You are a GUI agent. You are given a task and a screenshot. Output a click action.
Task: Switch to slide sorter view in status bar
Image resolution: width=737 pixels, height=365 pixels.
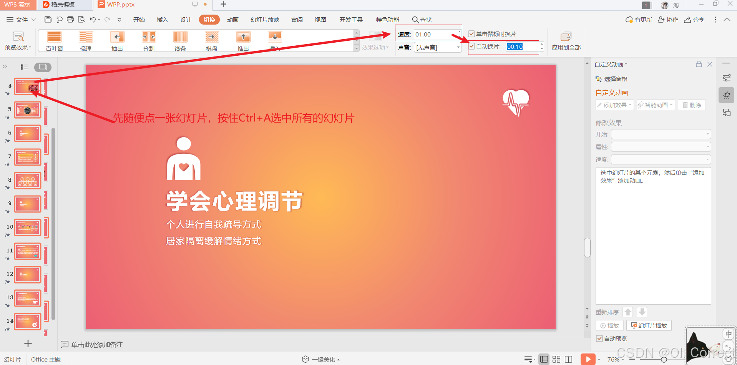(556, 359)
